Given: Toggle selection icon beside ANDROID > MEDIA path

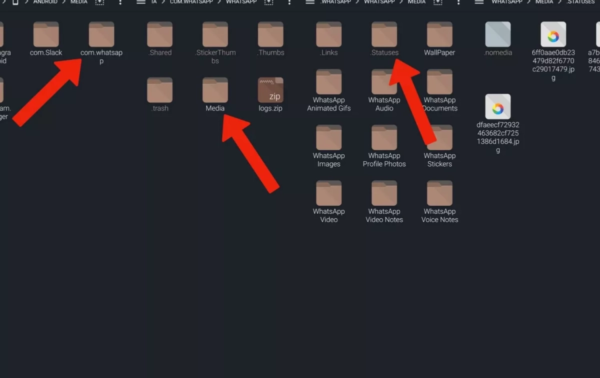Looking at the screenshot, I should pyautogui.click(x=99, y=2).
